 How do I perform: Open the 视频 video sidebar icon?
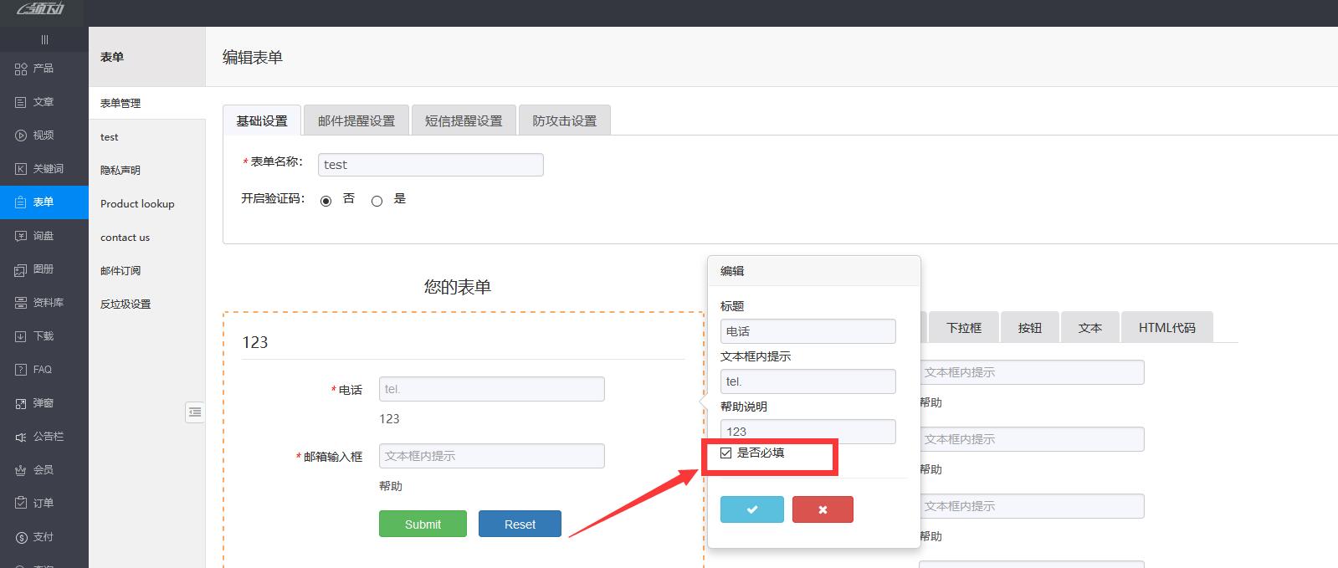click(22, 136)
